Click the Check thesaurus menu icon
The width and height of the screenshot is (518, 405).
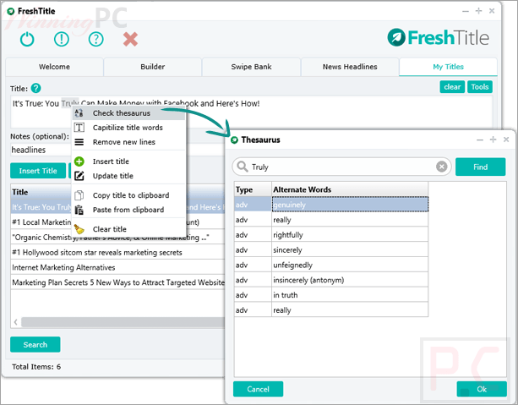pos(79,113)
